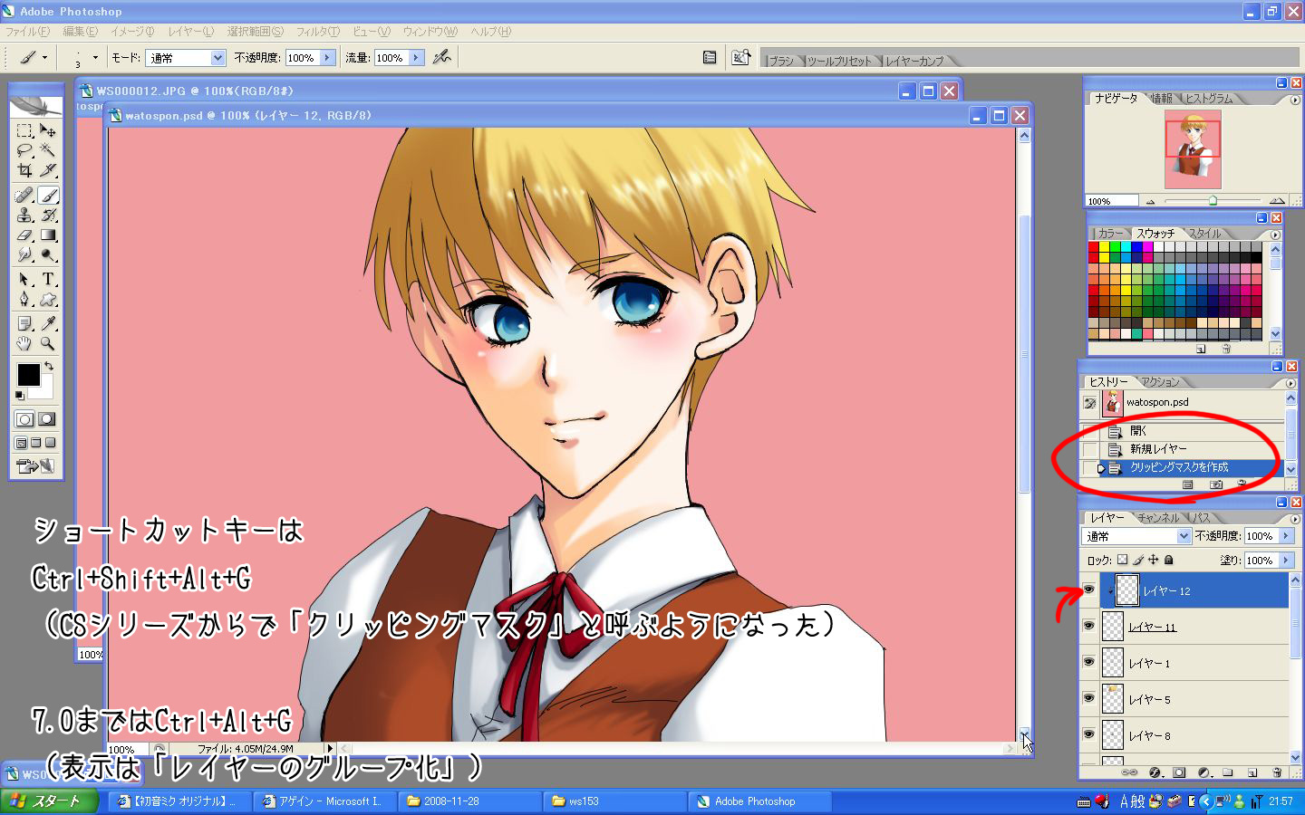Select the Notes tool
This screenshot has height=815, width=1305.
tap(24, 323)
